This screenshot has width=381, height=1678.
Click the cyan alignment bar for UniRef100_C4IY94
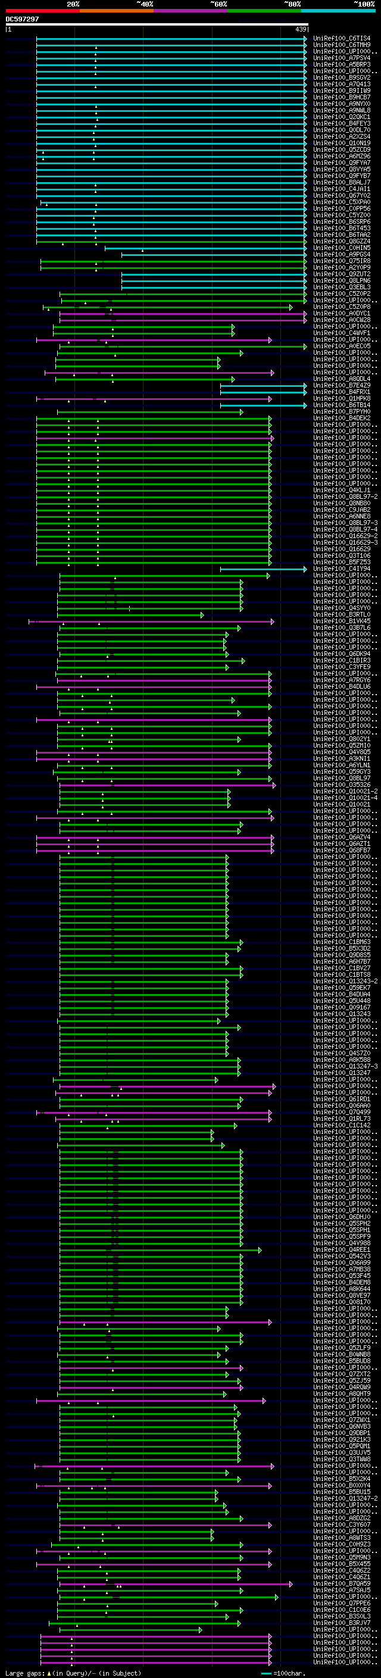tap(263, 569)
